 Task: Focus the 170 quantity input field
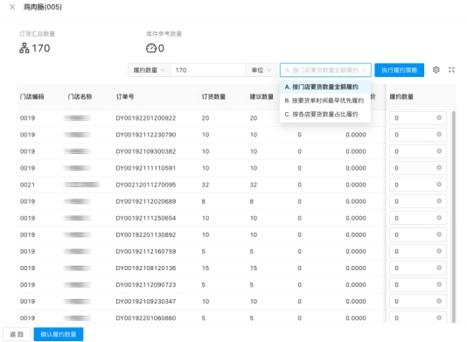[x=208, y=70]
